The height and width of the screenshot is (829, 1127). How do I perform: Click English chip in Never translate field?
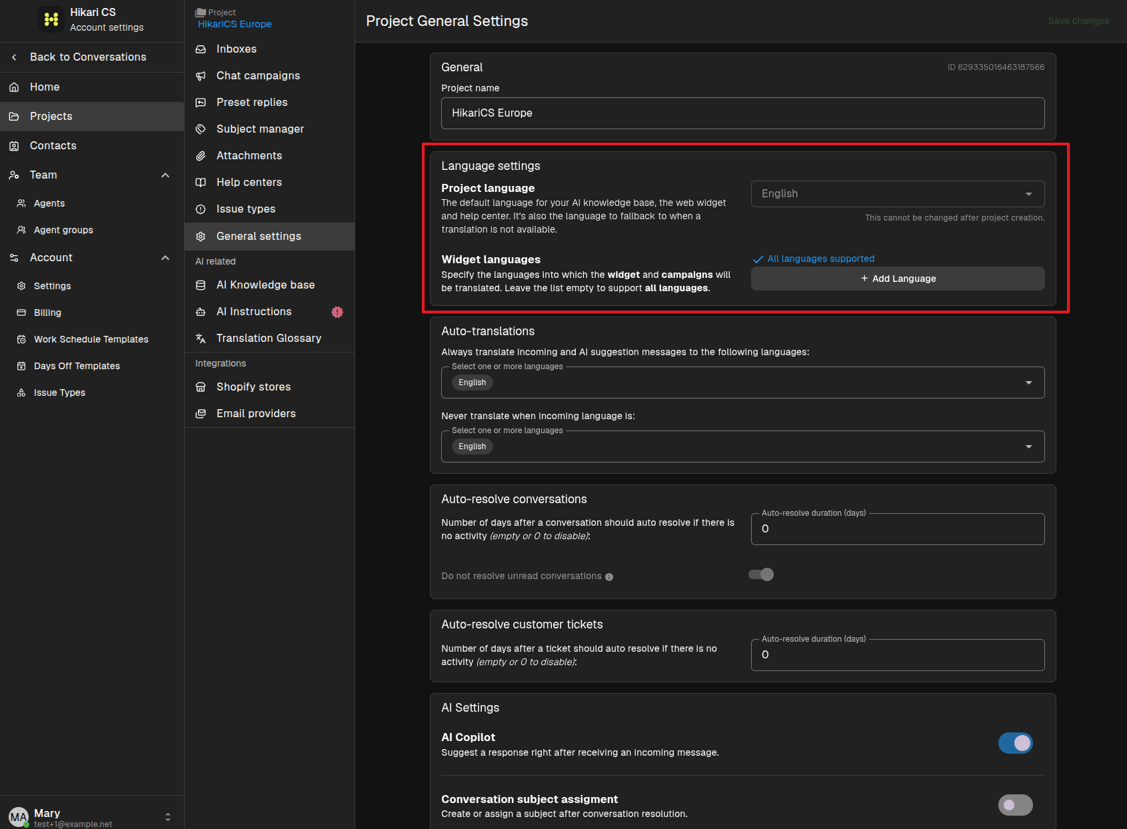pos(473,446)
